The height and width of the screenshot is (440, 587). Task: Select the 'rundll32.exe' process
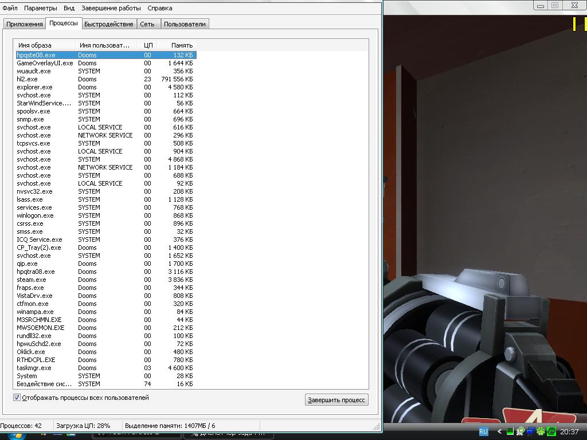pos(106,336)
